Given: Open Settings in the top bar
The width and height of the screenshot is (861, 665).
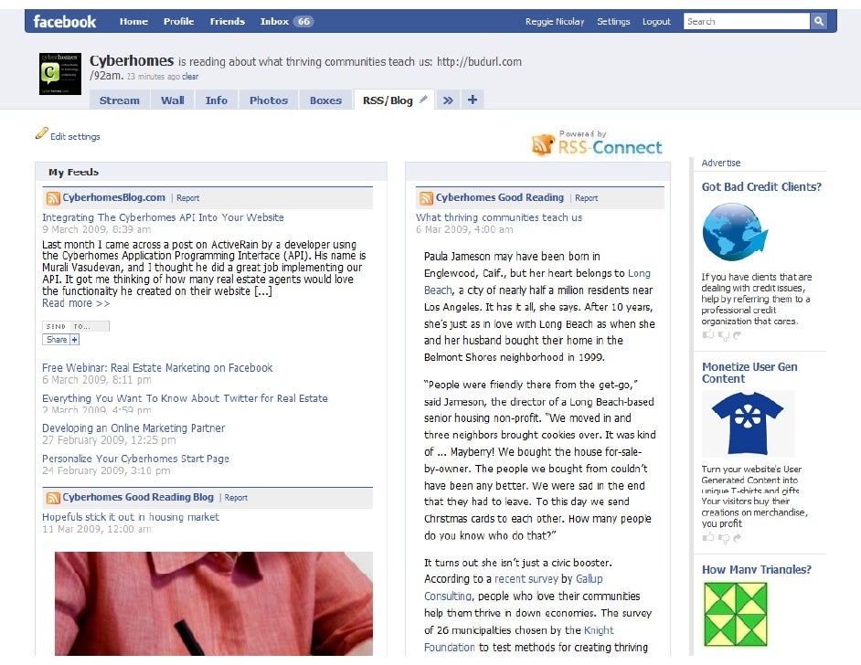Looking at the screenshot, I should pyautogui.click(x=613, y=21).
